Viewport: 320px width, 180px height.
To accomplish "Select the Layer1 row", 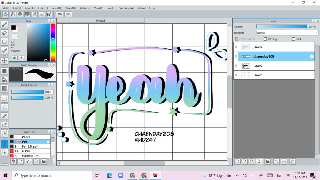I will pos(274,75).
